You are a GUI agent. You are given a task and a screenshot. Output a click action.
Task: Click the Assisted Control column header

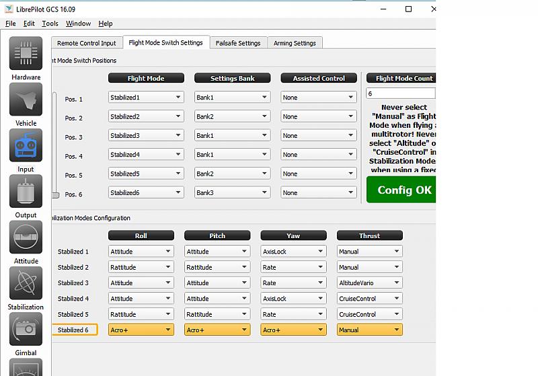[319, 78]
